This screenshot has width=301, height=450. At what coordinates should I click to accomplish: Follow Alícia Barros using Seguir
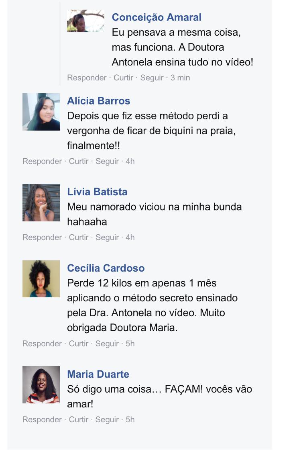107,161
